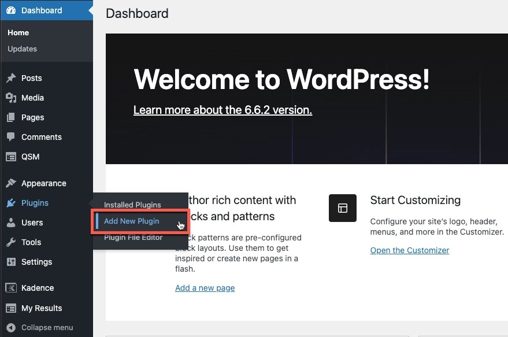Click Open the Customizer link
The height and width of the screenshot is (337, 508).
click(410, 250)
